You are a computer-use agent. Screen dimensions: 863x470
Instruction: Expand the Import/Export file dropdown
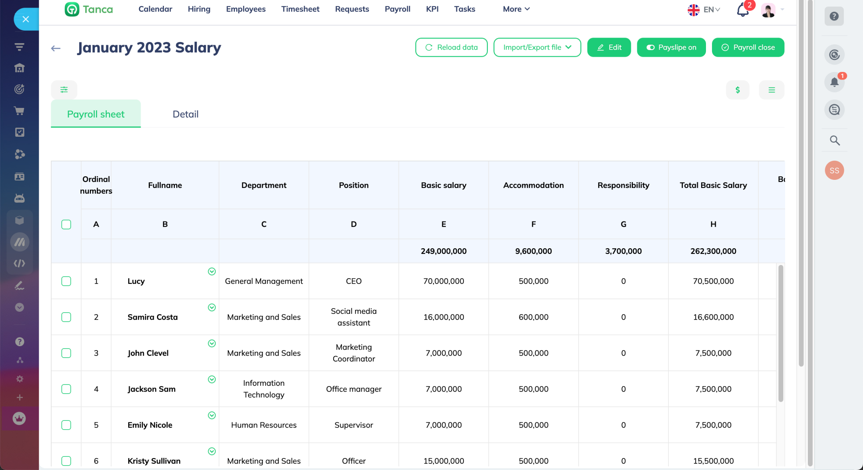(x=537, y=47)
